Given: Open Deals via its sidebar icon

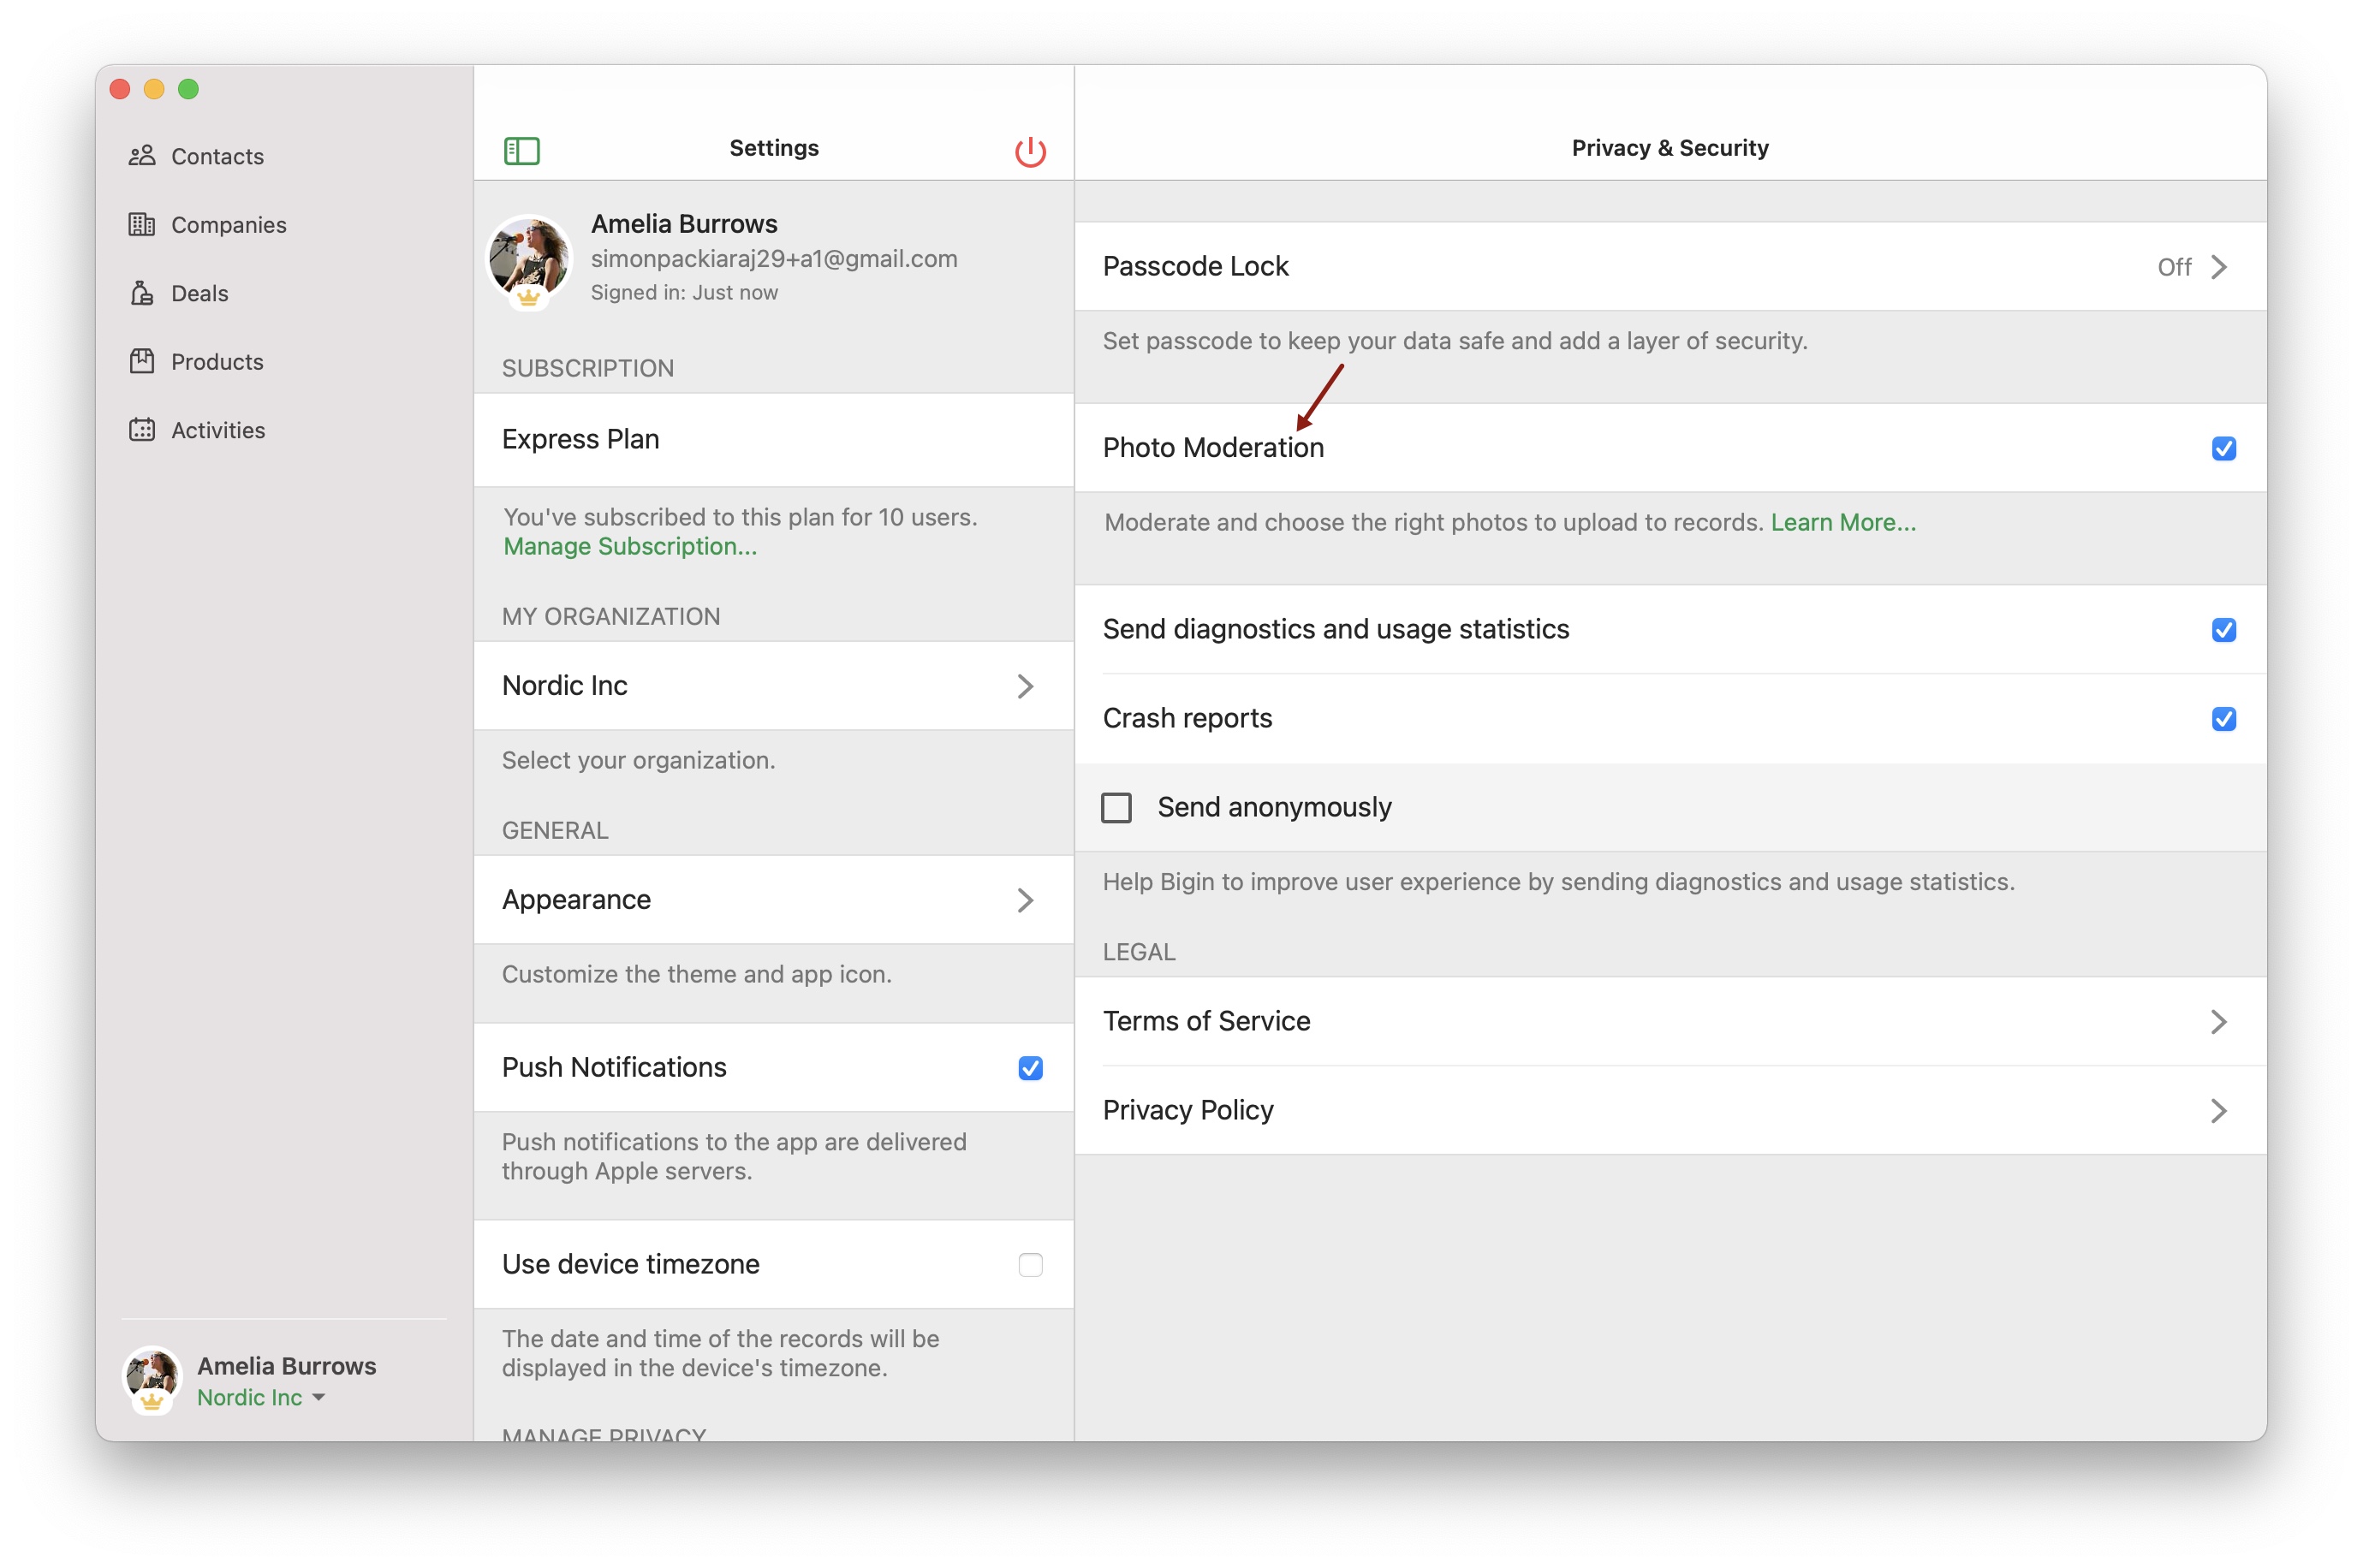Looking at the screenshot, I should coord(142,292).
